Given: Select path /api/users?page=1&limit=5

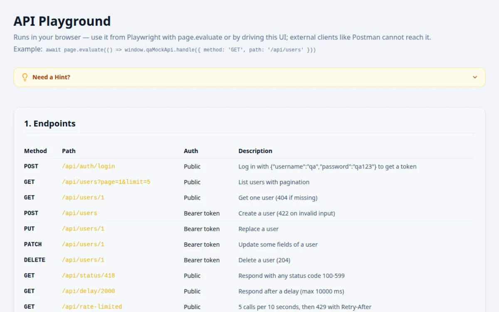Looking at the screenshot, I should tap(106, 182).
